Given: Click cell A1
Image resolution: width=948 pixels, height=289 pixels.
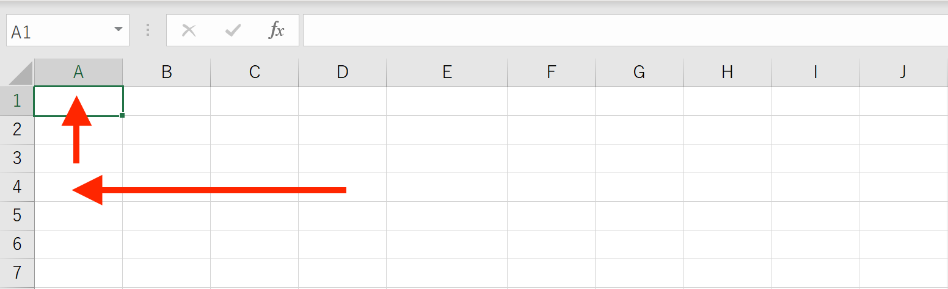Looking at the screenshot, I should click(x=78, y=101).
